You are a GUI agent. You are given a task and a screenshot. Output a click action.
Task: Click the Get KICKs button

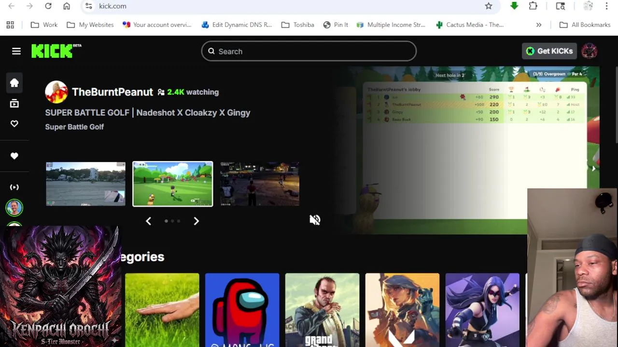[x=549, y=51]
